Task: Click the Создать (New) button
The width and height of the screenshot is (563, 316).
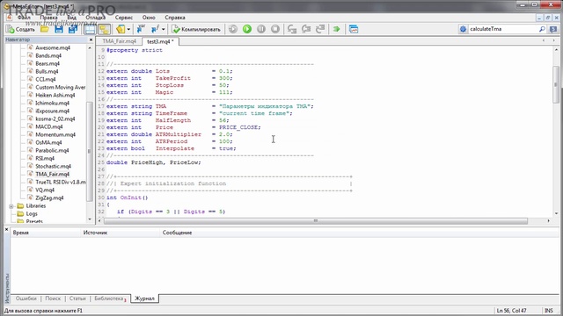Action: (20, 29)
